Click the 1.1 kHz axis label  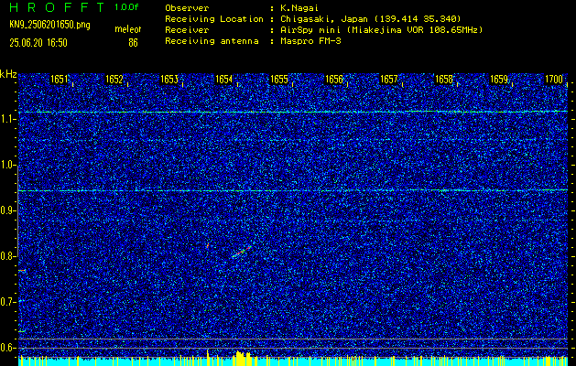(x=7, y=119)
